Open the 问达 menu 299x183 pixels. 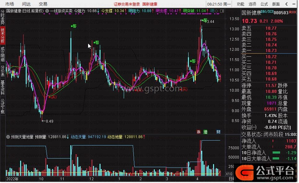(x=26, y=4)
